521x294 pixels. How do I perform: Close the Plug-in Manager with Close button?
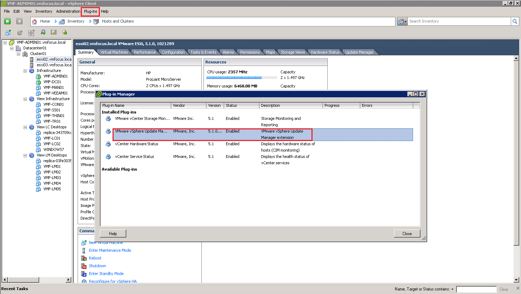click(407, 234)
